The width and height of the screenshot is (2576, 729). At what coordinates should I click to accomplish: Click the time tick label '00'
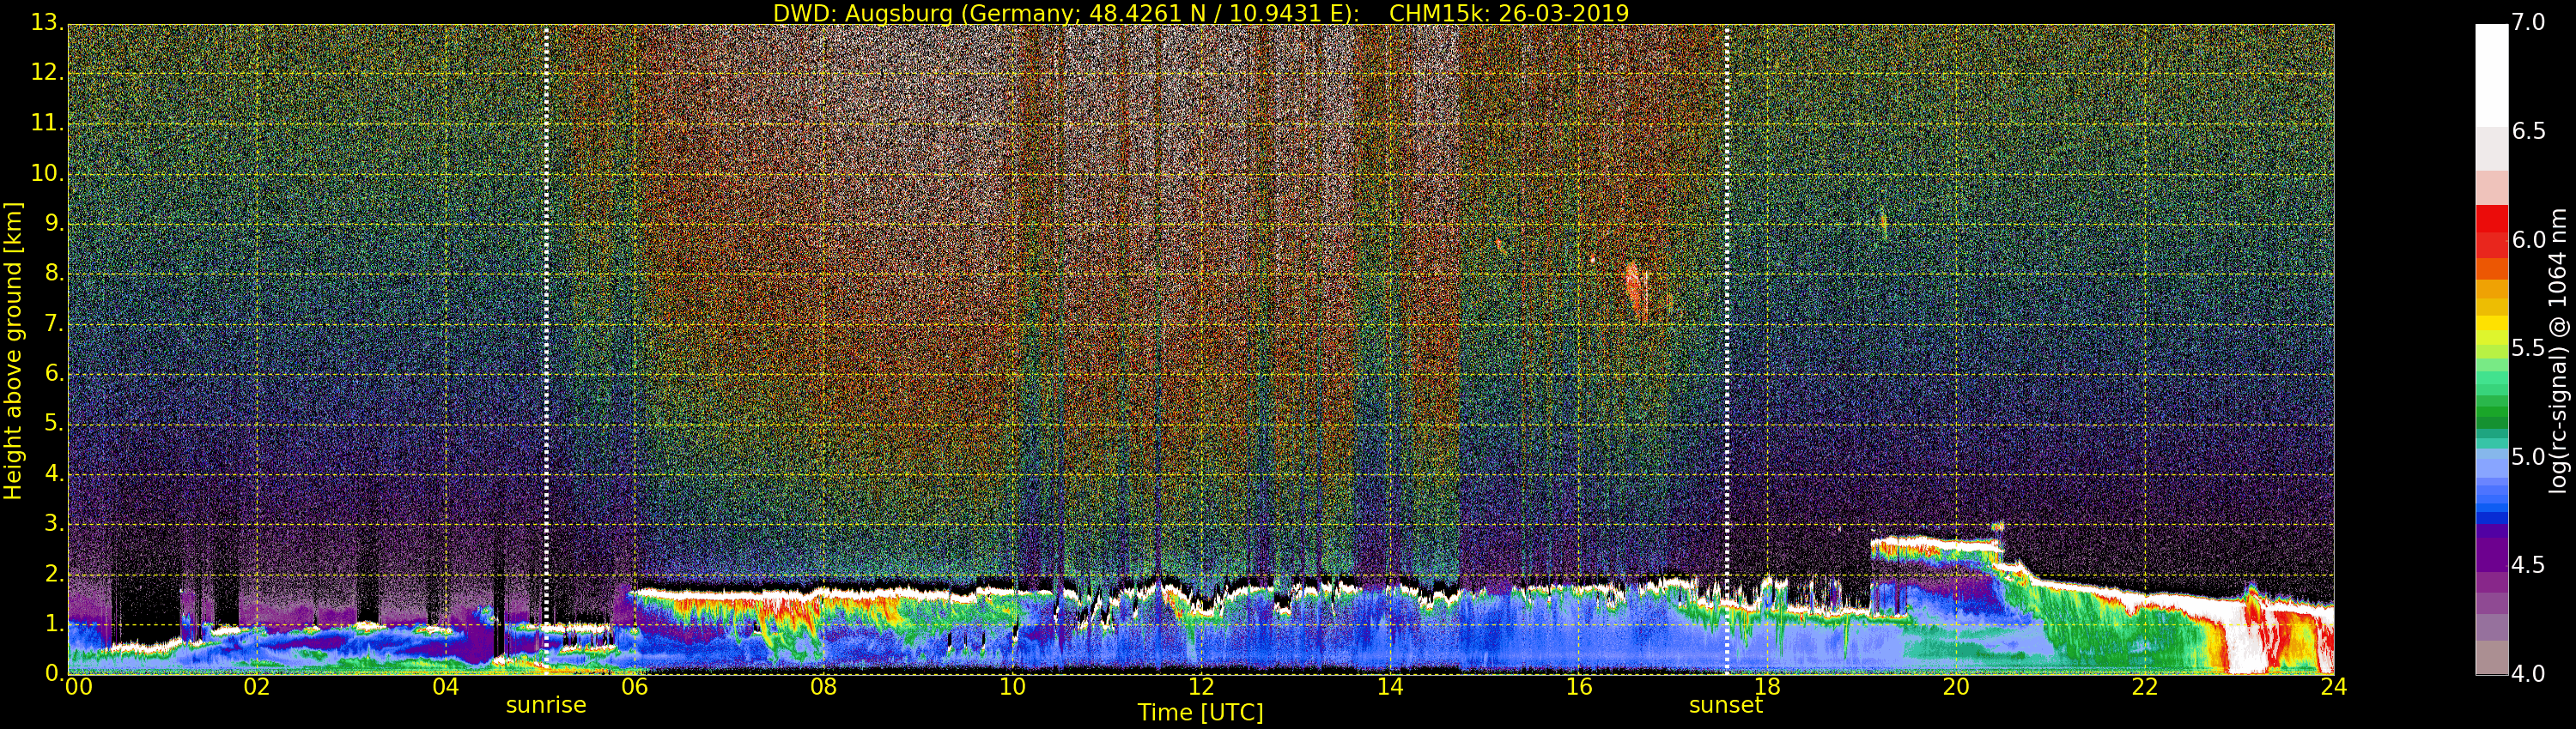(78, 687)
